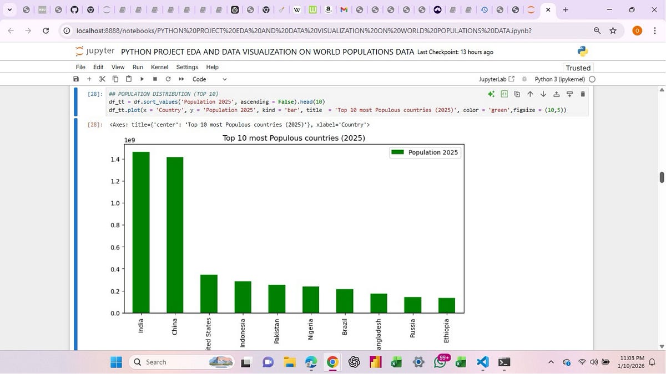Open the Kernel menu
The height and width of the screenshot is (374, 666).
click(159, 67)
